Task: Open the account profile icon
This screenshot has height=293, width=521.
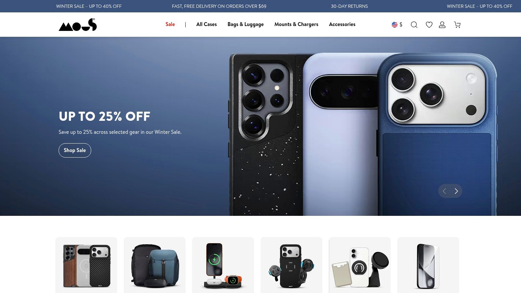Action: 442,25
